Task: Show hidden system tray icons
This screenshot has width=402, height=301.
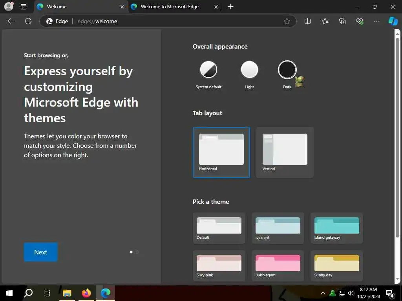Action: [x=323, y=293]
